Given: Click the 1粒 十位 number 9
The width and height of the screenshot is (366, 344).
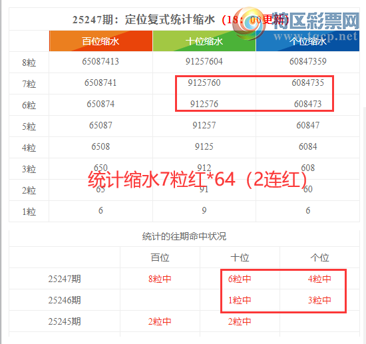Looking at the screenshot, I should coord(204,210).
